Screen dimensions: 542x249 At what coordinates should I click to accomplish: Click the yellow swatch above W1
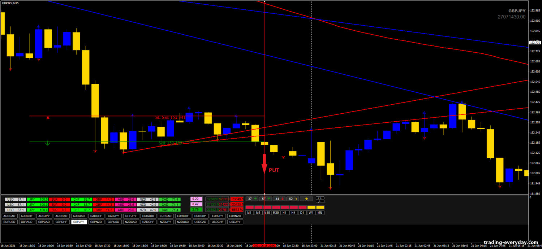click(x=311, y=207)
